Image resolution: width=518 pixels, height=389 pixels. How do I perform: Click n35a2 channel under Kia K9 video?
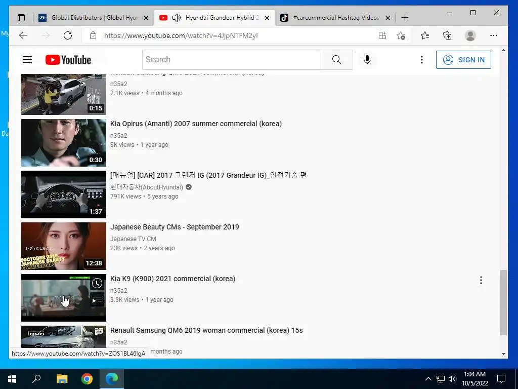pos(118,290)
